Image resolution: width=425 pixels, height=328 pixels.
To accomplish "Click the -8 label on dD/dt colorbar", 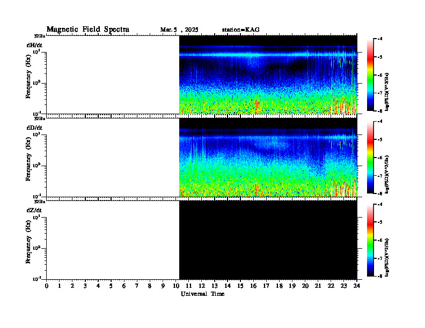I will [379, 193].
